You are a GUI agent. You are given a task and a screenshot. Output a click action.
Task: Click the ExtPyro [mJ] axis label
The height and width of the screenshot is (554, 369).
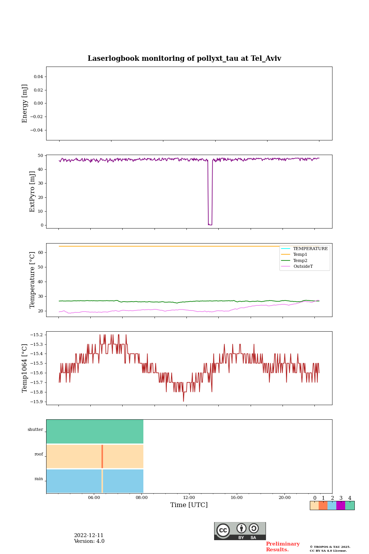click(x=32, y=192)
